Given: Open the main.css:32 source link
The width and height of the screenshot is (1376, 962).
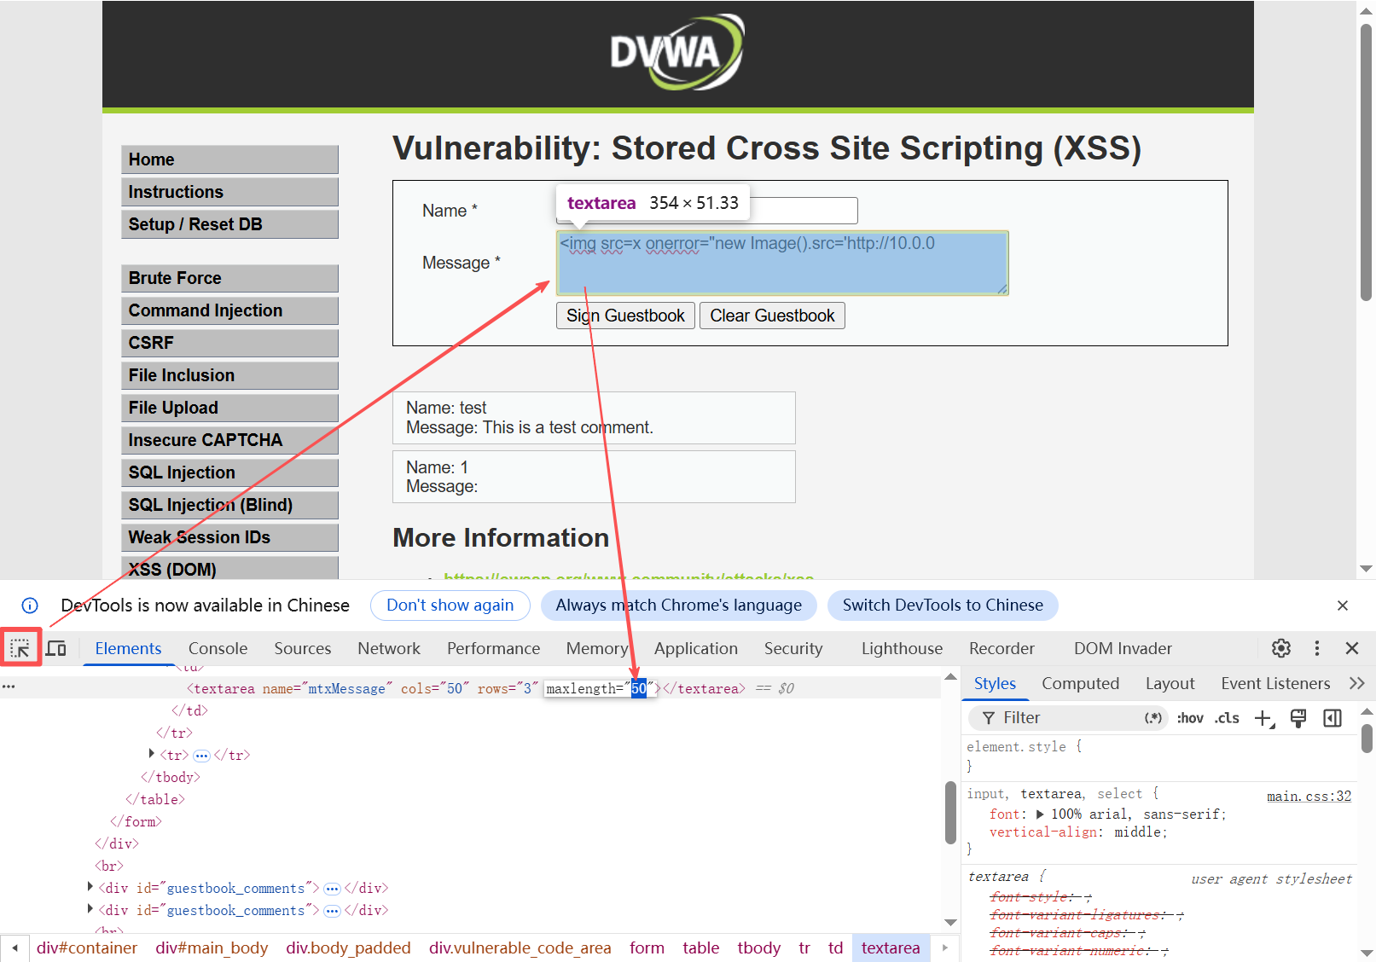Looking at the screenshot, I should coord(1309,797).
